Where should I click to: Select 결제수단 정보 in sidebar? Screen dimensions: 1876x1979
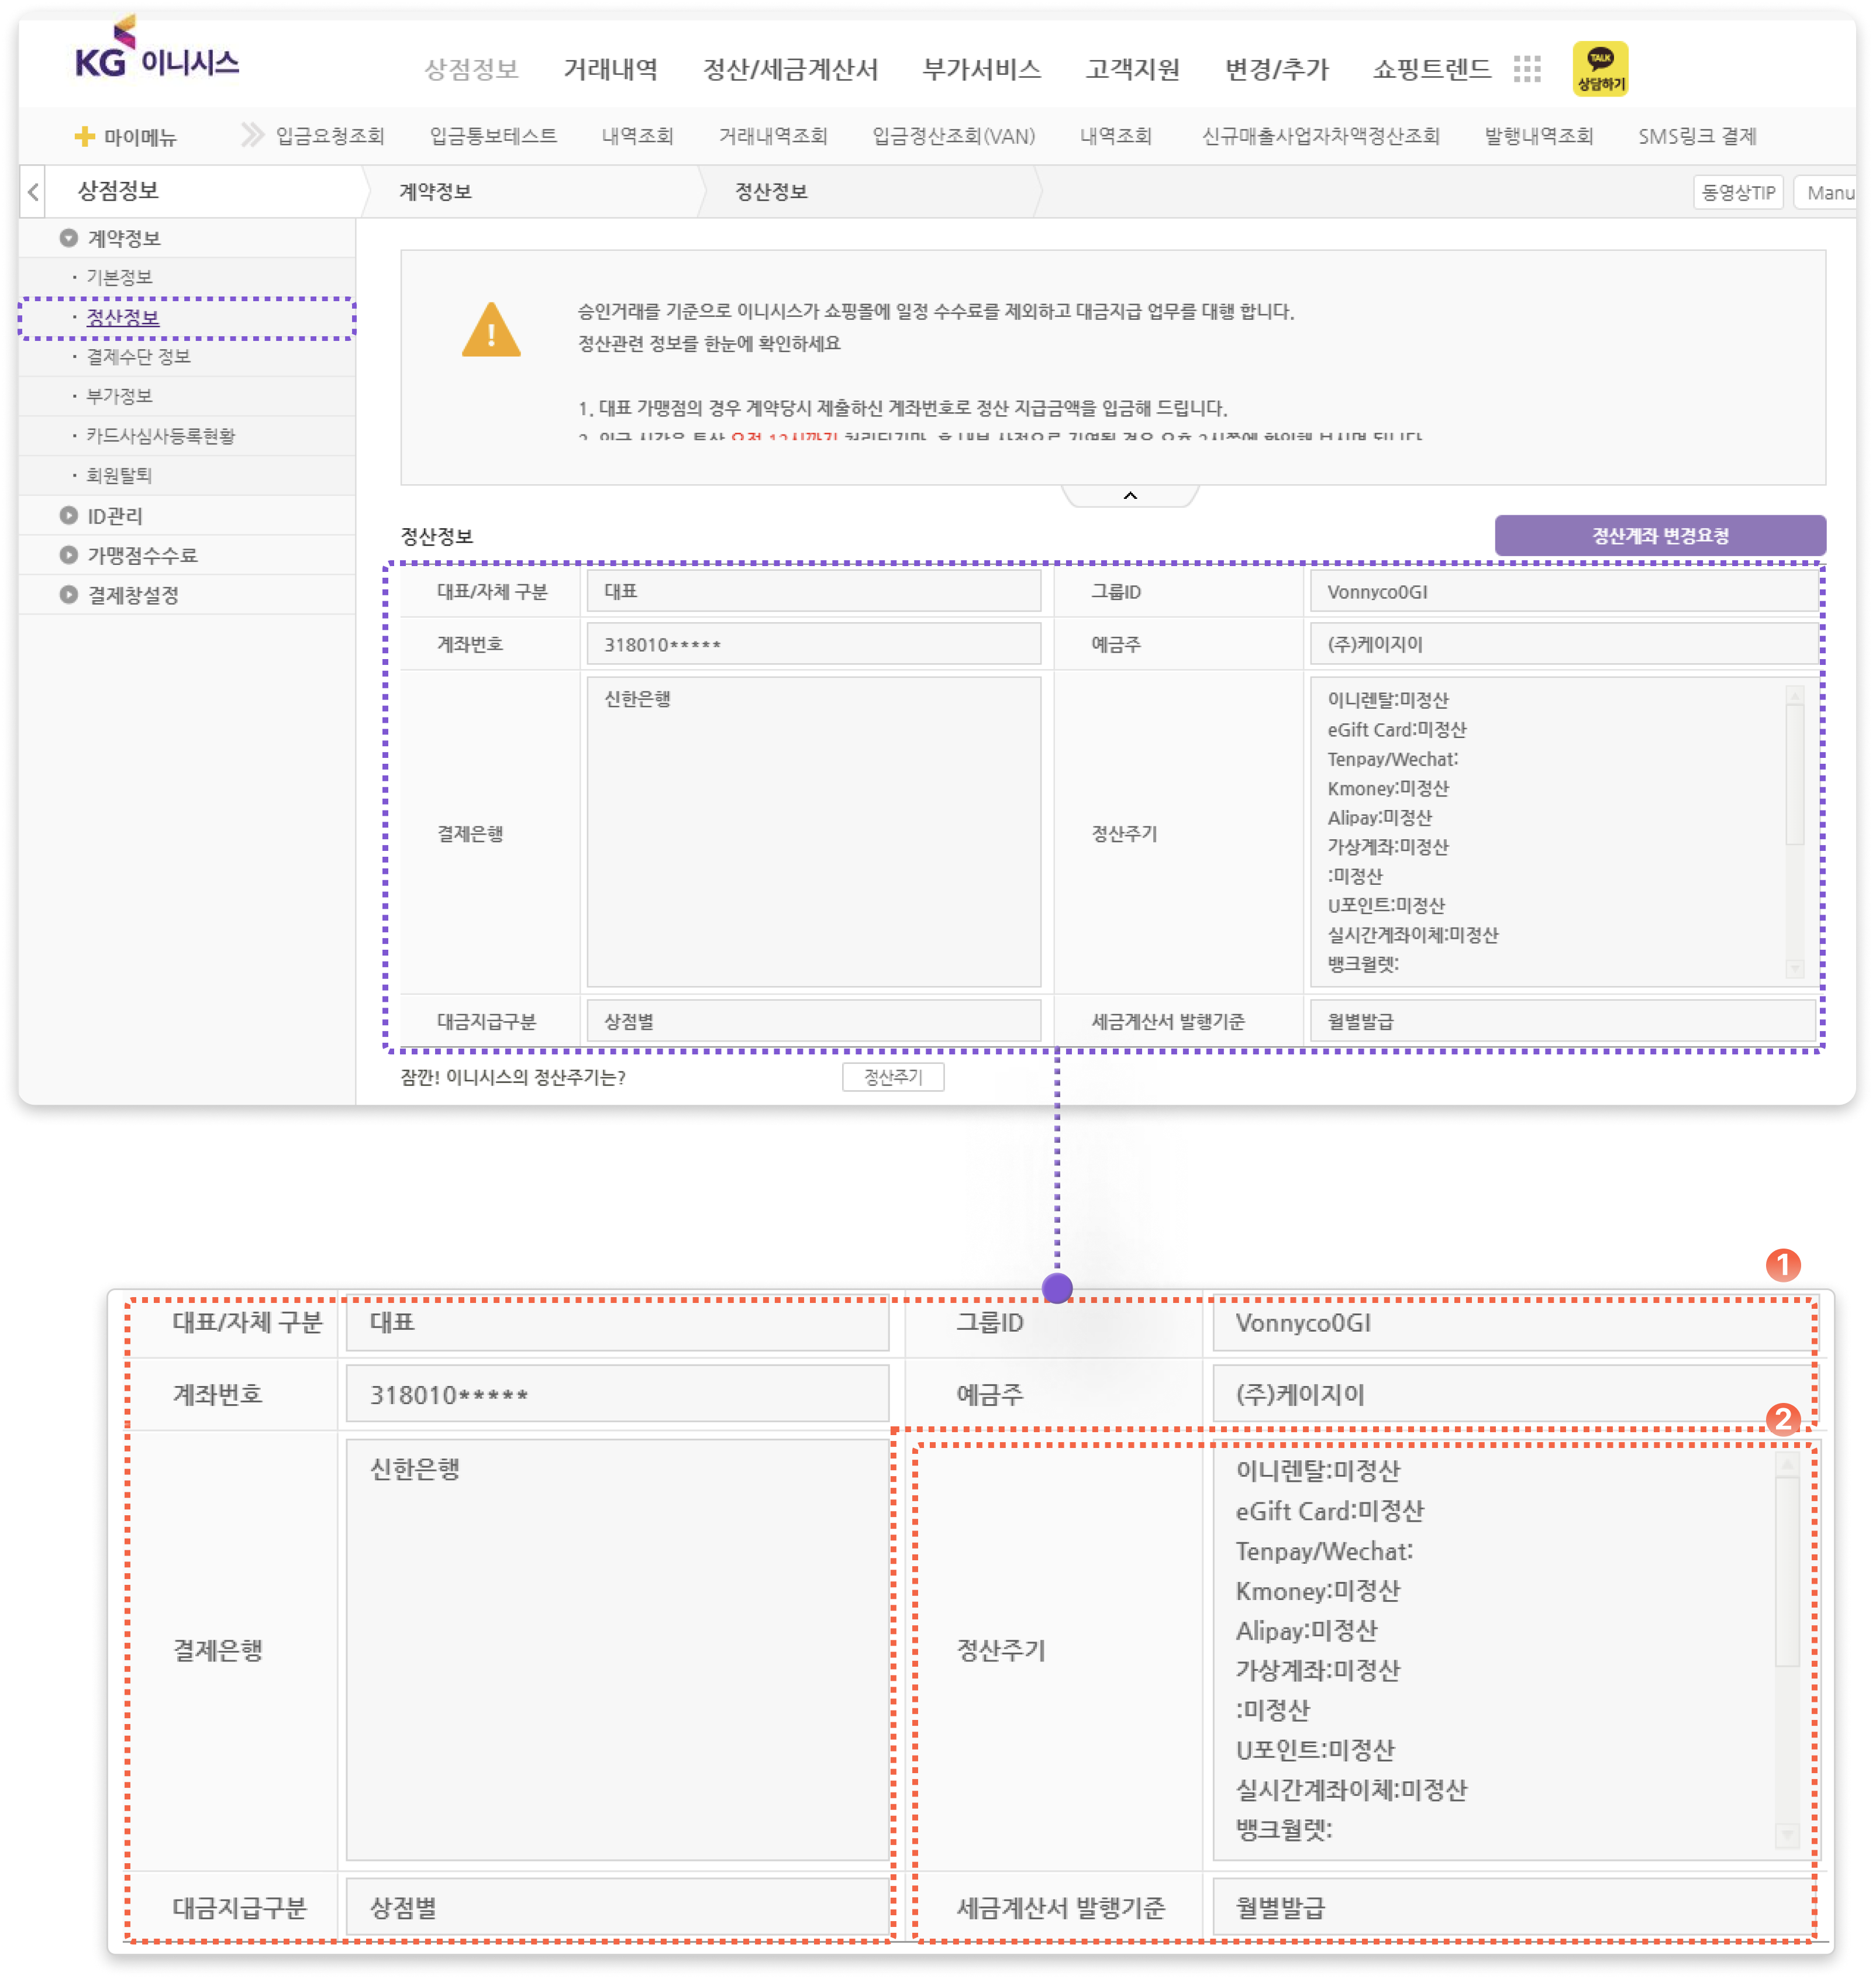pyautogui.click(x=138, y=356)
